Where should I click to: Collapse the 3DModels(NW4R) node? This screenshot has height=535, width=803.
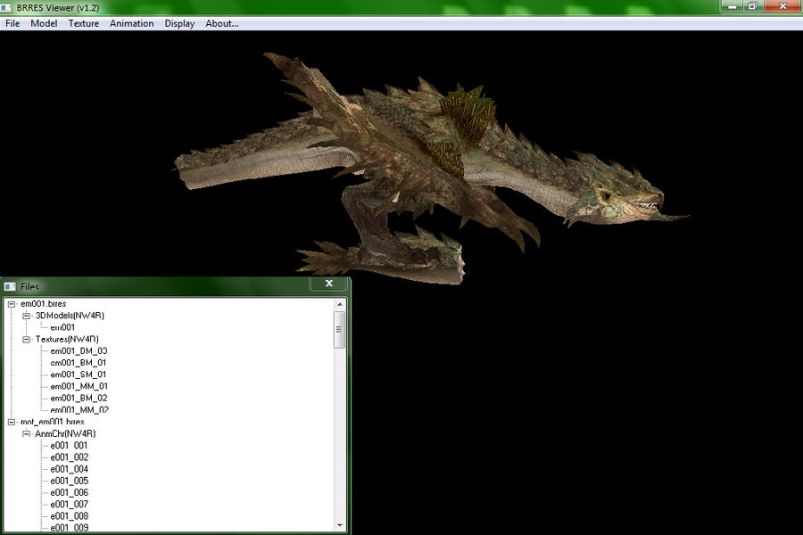click(x=26, y=316)
